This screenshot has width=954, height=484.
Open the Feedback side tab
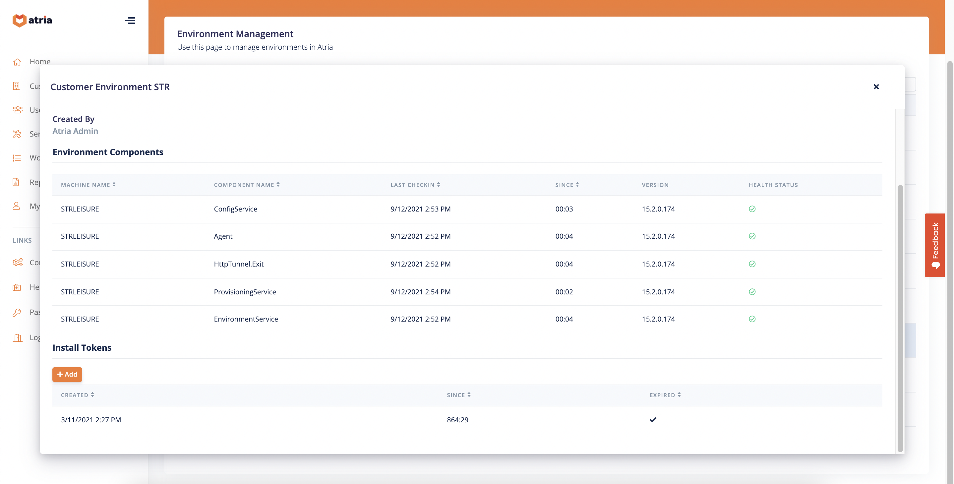tap(934, 245)
